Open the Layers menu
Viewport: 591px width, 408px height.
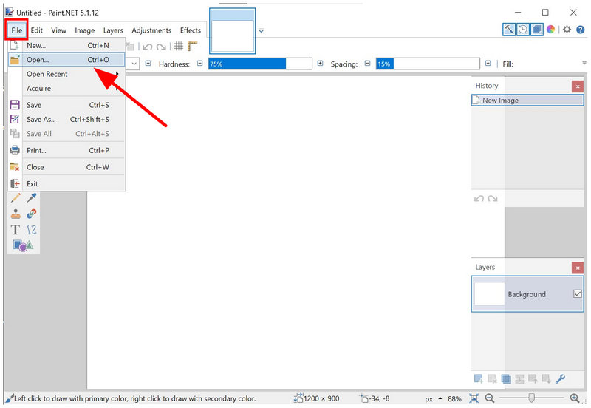(x=113, y=30)
